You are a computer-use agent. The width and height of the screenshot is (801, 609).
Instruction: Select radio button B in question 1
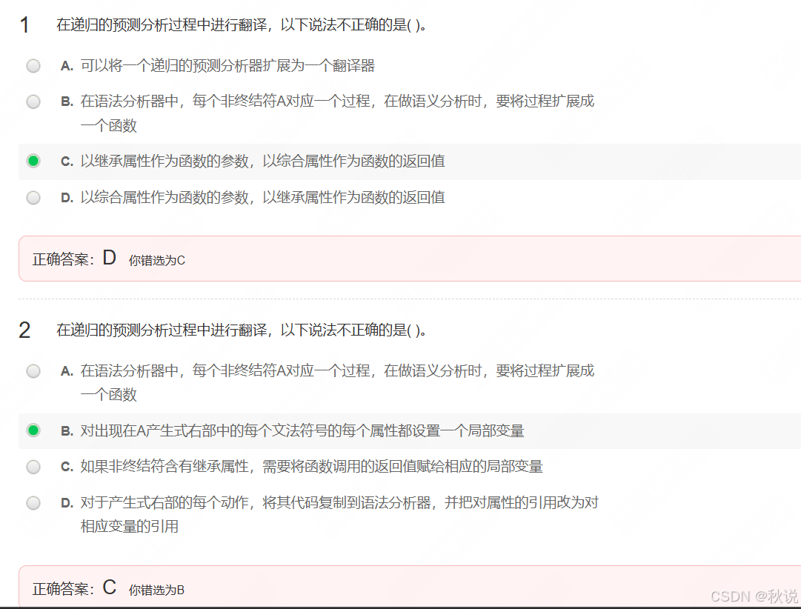33,101
